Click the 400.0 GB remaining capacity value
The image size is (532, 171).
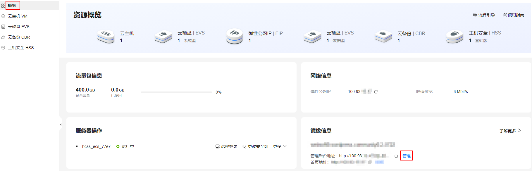coord(85,90)
